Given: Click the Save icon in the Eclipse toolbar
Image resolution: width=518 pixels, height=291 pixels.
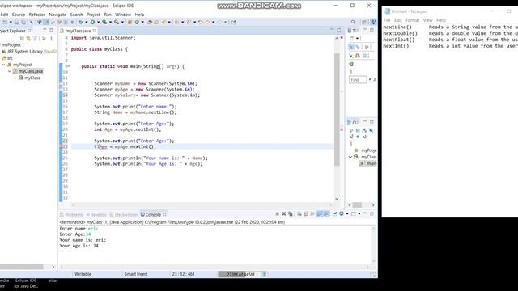Looking at the screenshot, I should pos(16,22).
